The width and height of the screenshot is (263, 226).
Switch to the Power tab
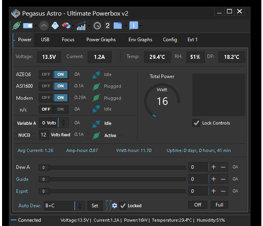[25, 40]
